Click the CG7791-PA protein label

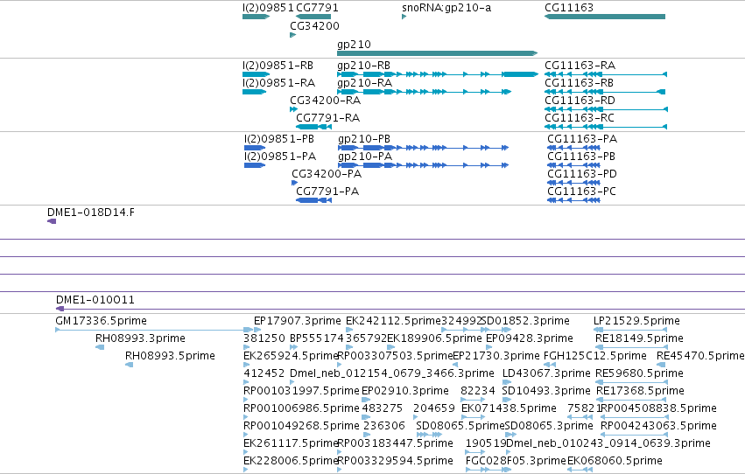pyautogui.click(x=327, y=192)
